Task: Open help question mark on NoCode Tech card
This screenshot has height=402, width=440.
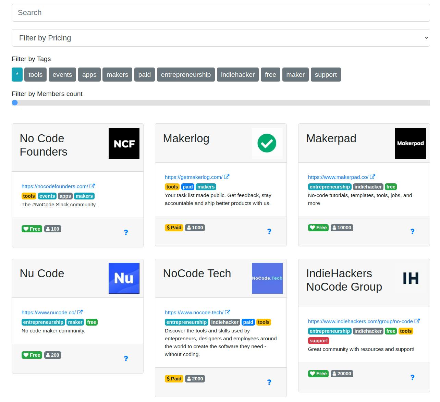Action: [269, 382]
